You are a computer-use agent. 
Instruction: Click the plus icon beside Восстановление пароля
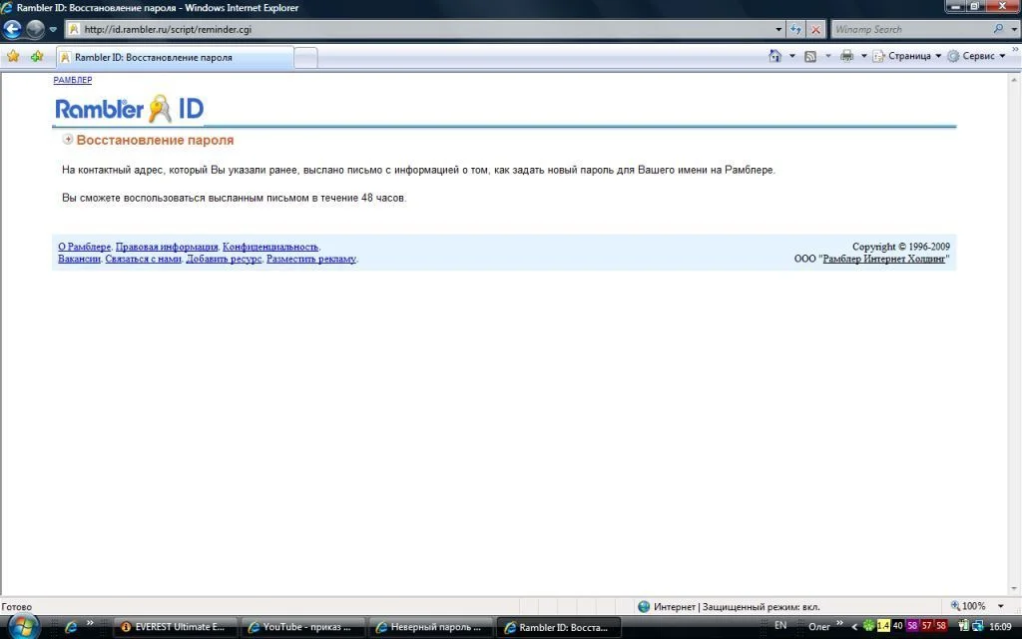coord(67,139)
